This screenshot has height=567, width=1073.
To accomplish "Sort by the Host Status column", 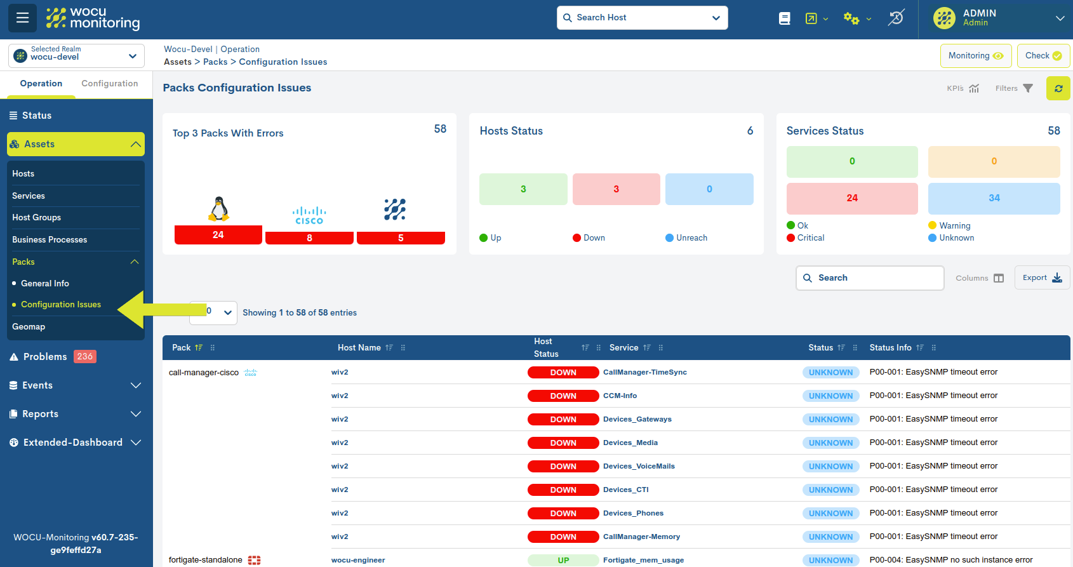I will click(x=585, y=348).
